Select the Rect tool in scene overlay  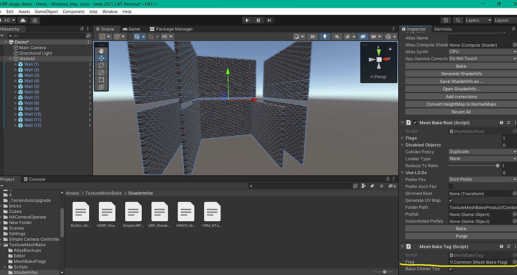tap(102, 80)
